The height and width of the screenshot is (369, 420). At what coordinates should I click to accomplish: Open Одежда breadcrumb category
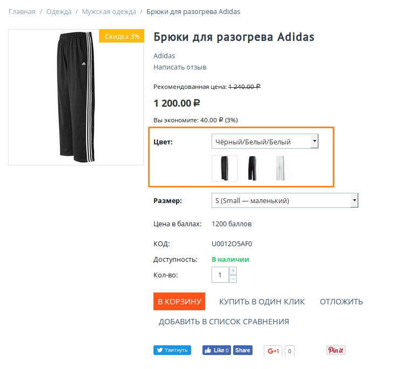point(59,11)
